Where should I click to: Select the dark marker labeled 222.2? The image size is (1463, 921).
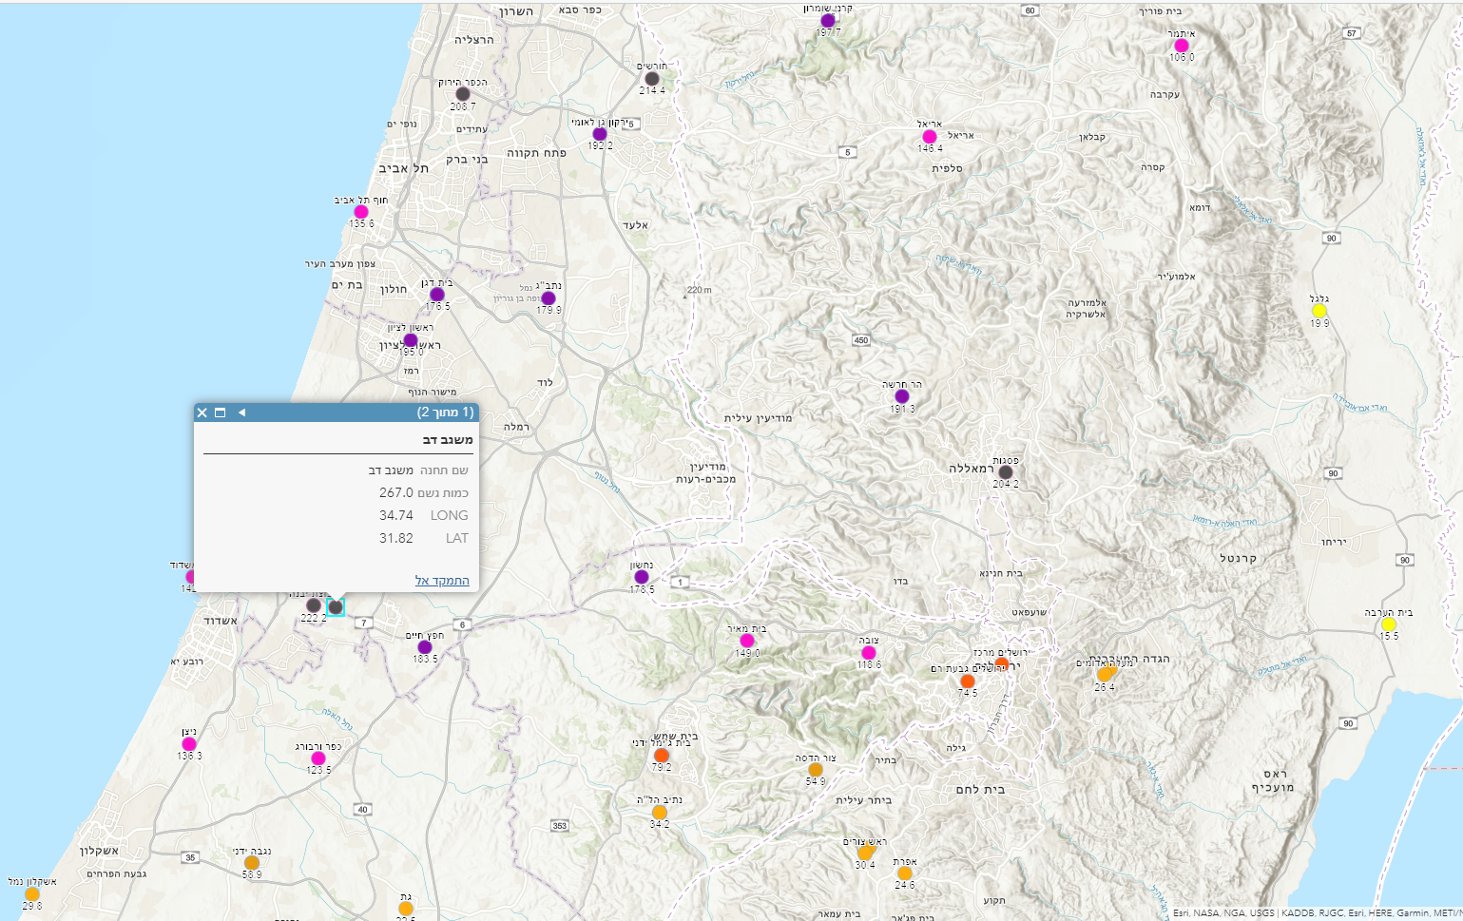pos(314,605)
